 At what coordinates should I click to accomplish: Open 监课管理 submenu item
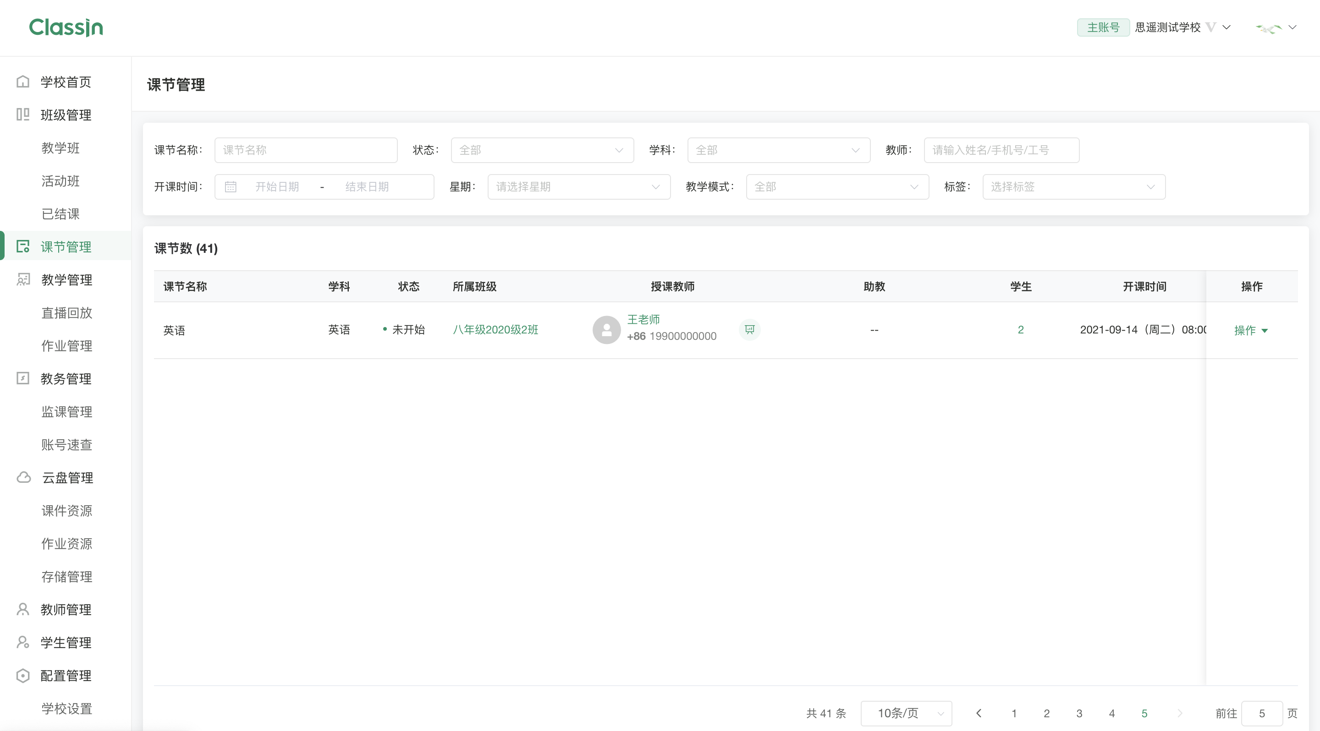coord(66,412)
